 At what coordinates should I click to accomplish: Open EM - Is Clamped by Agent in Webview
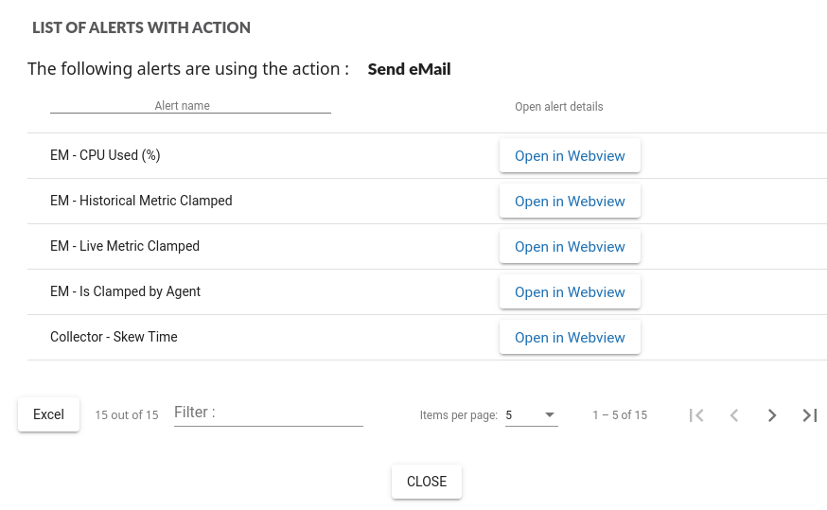pos(570,292)
